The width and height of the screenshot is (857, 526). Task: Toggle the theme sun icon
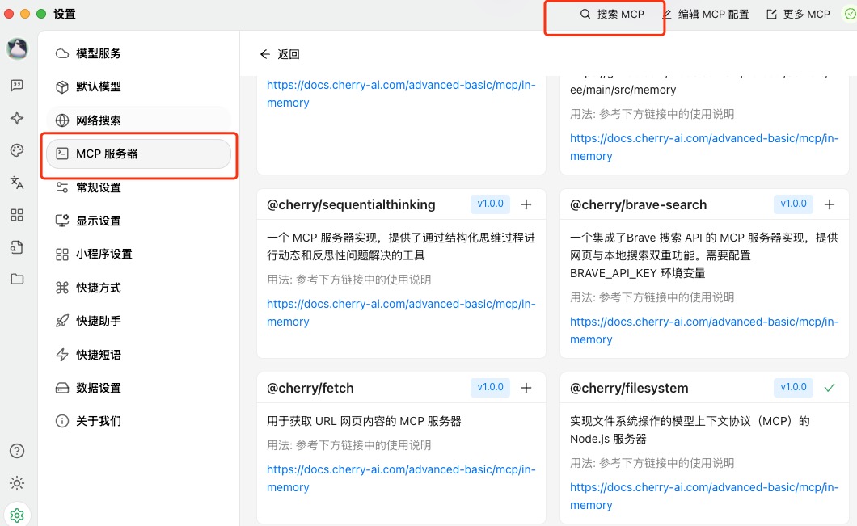click(x=17, y=483)
